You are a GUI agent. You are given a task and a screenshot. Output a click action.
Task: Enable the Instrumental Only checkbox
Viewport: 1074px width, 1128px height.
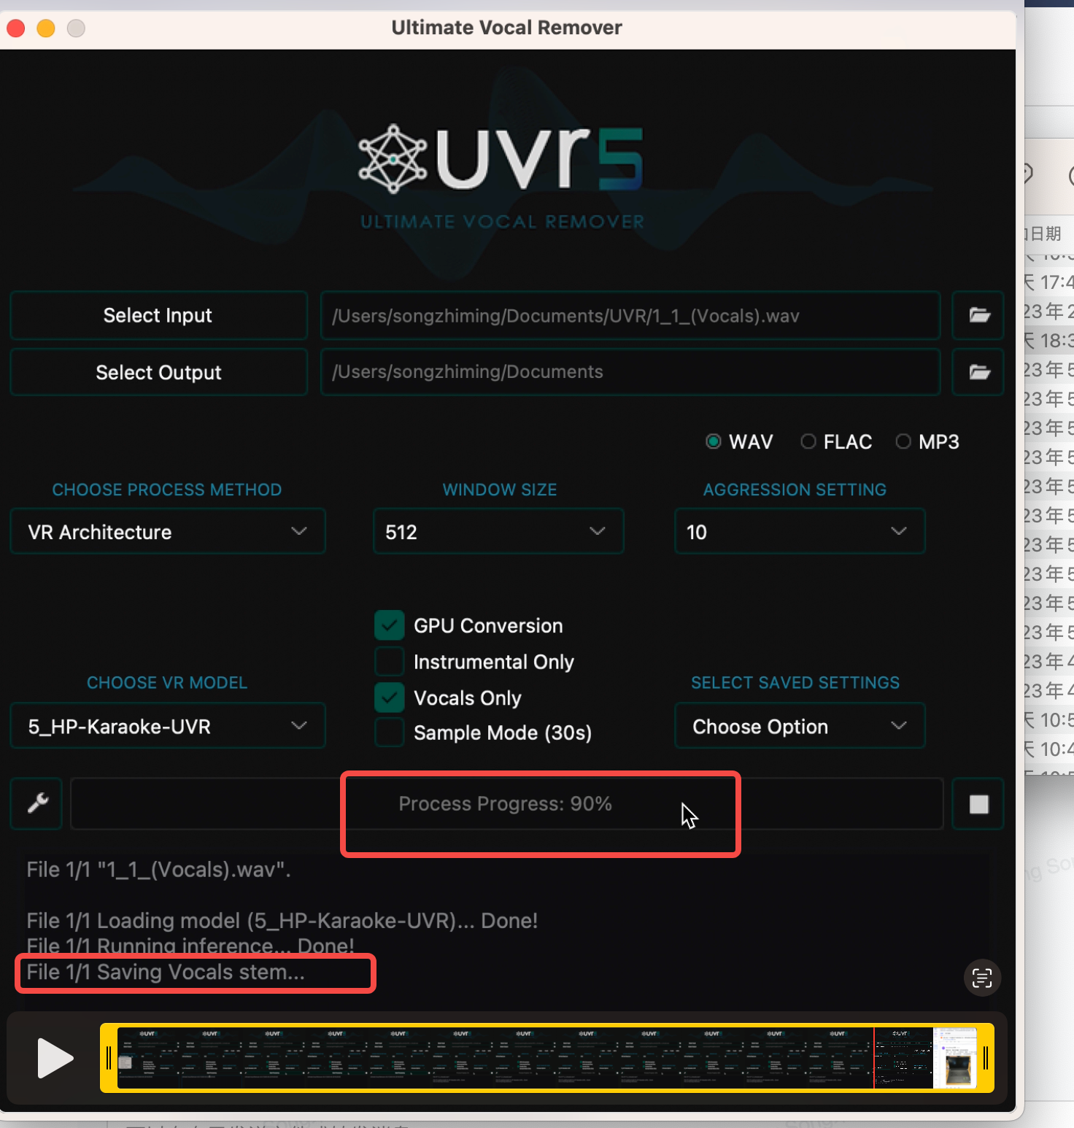389,661
